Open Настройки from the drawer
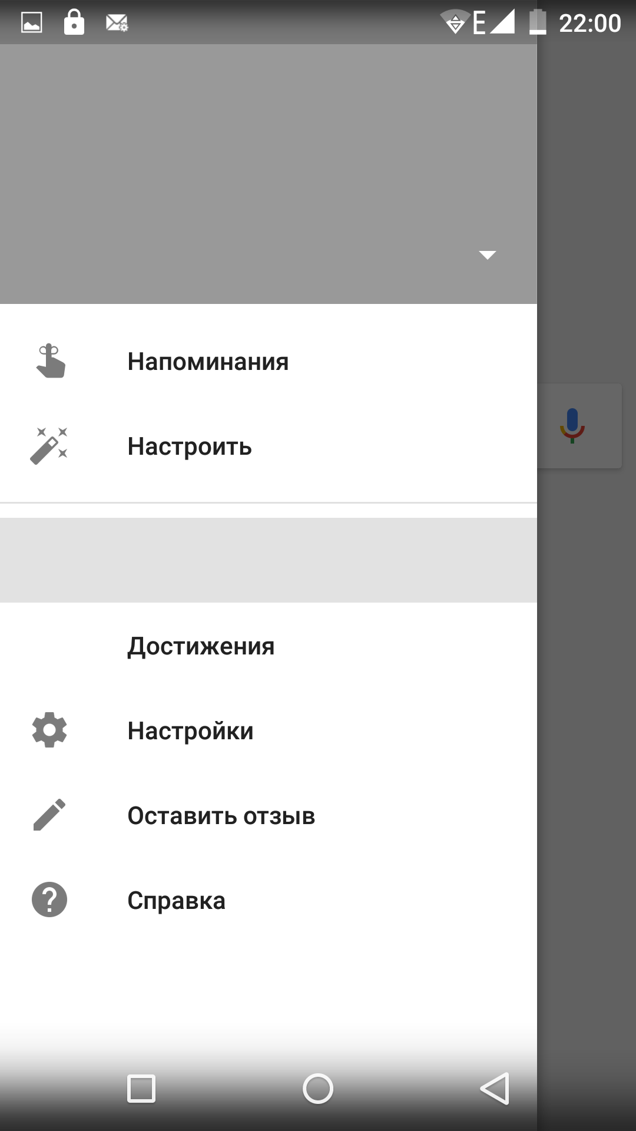 269,731
